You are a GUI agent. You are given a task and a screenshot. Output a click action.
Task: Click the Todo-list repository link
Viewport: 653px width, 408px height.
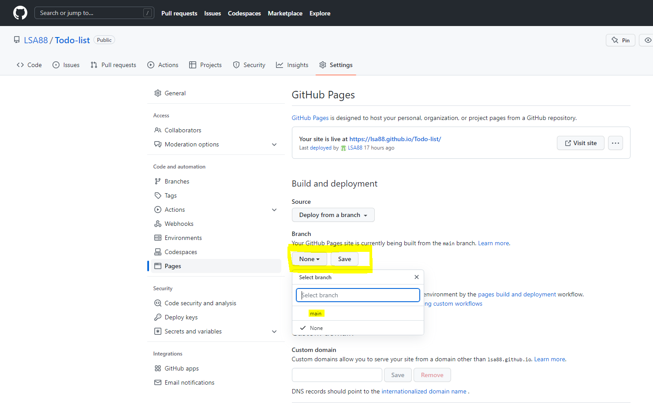[x=72, y=40]
